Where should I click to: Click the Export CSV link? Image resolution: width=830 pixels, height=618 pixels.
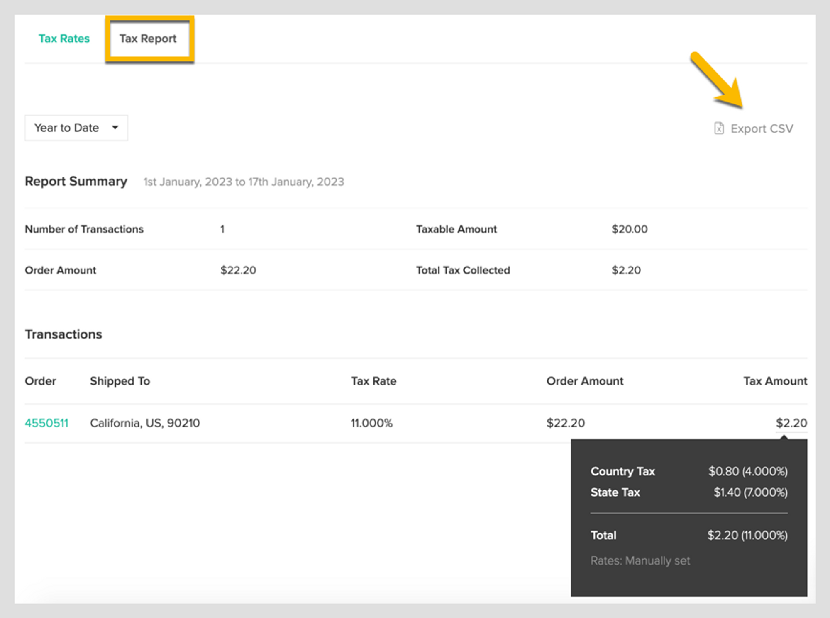click(761, 129)
